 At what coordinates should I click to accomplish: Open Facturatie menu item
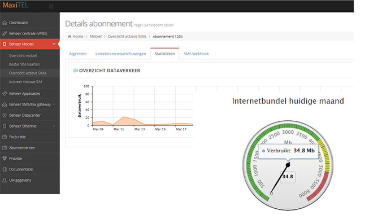click(x=29, y=137)
